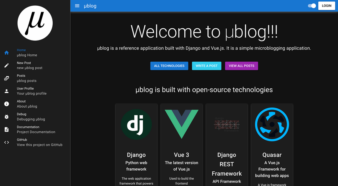Viewport: 338px width, 186px height.
Task: Click the User Profile person icon
Action: [7, 91]
